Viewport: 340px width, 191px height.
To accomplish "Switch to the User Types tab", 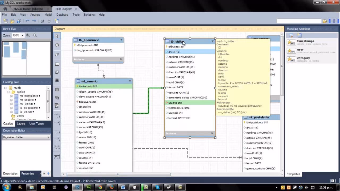I will tap(36, 124).
